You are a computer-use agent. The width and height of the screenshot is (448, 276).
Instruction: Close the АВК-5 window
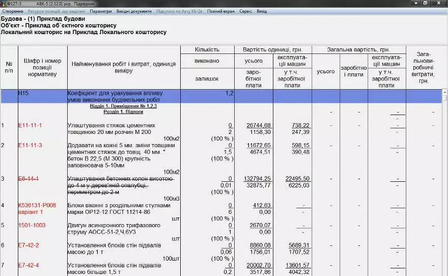[439, 3]
